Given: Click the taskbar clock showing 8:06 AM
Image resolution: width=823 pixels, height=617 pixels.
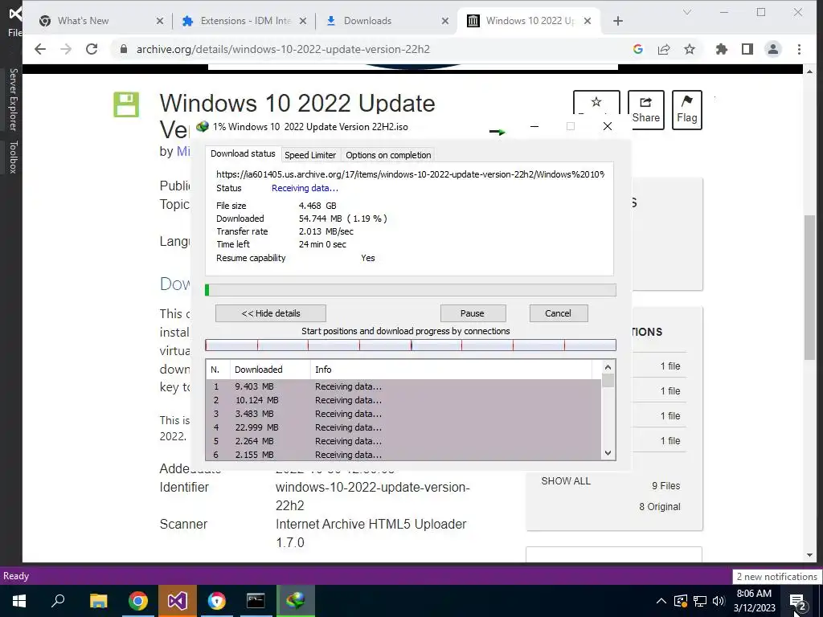Looking at the screenshot, I should [754, 601].
